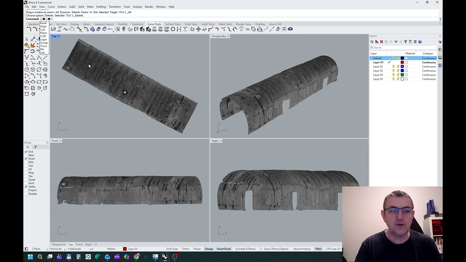Screen dimensions: 466x262
Task: Open the Windows taskbar search icon
Action: 40,257
